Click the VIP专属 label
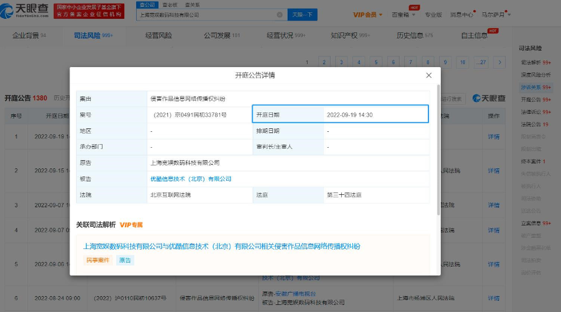 (131, 225)
